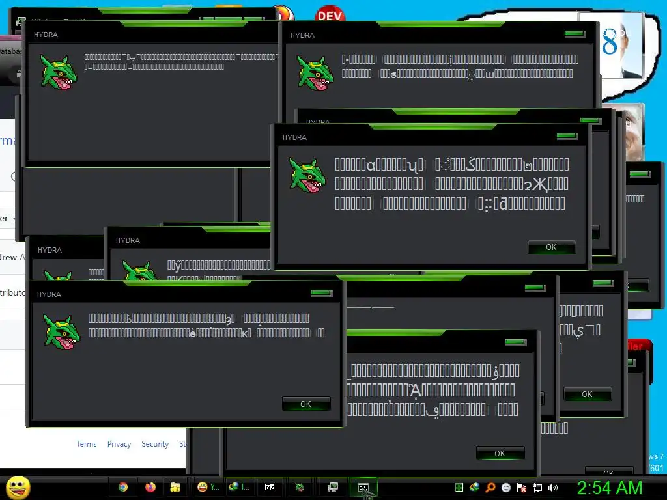Click the green square tray icon
The height and width of the screenshot is (500, 667).
tap(459, 488)
